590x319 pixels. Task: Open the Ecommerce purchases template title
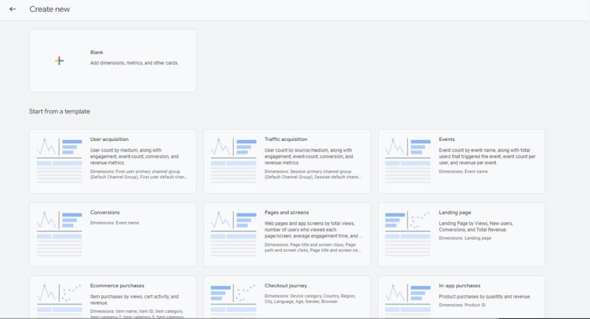tap(117, 286)
